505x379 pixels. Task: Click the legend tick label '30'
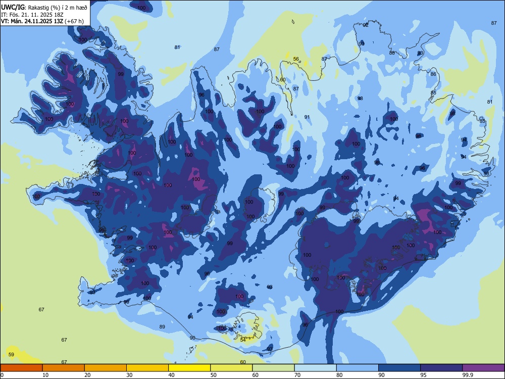(x=129, y=375)
